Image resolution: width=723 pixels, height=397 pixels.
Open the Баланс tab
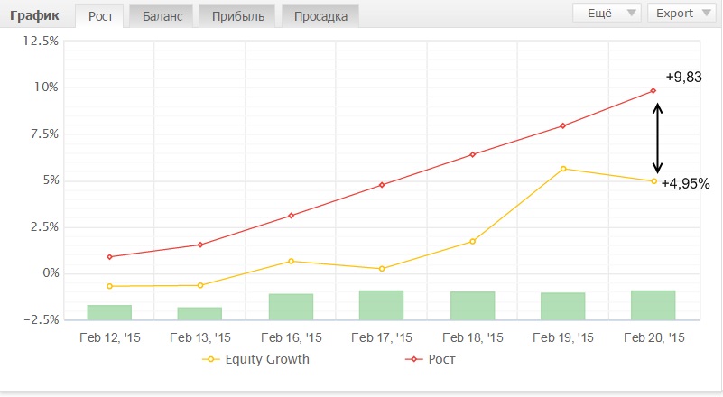coord(162,16)
